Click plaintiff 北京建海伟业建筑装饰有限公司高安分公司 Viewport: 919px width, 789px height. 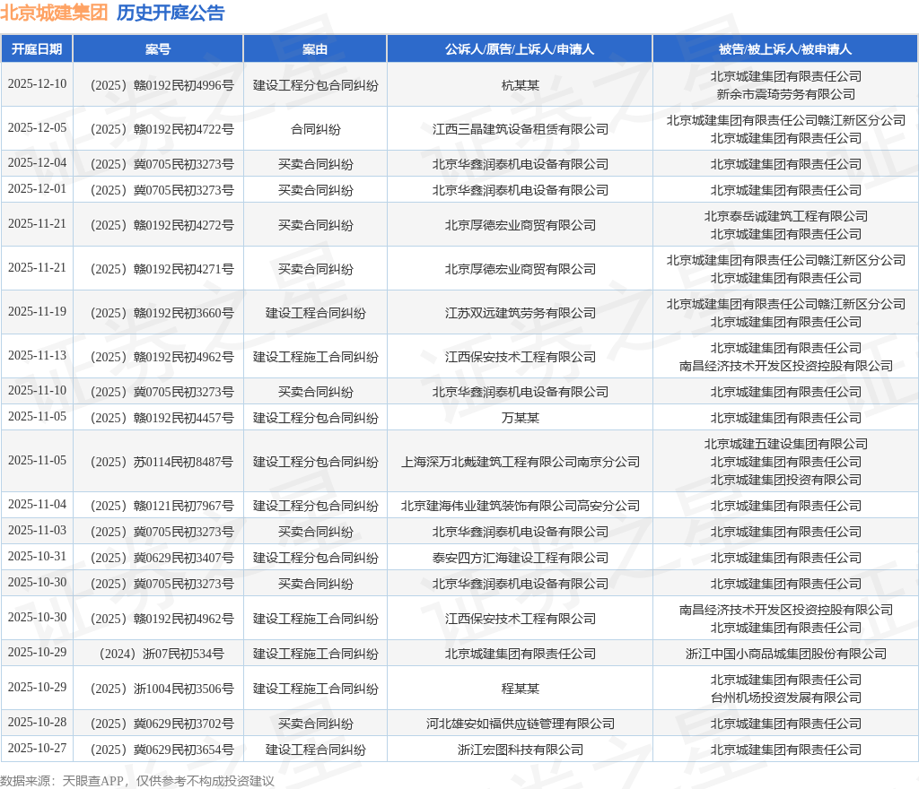click(520, 506)
